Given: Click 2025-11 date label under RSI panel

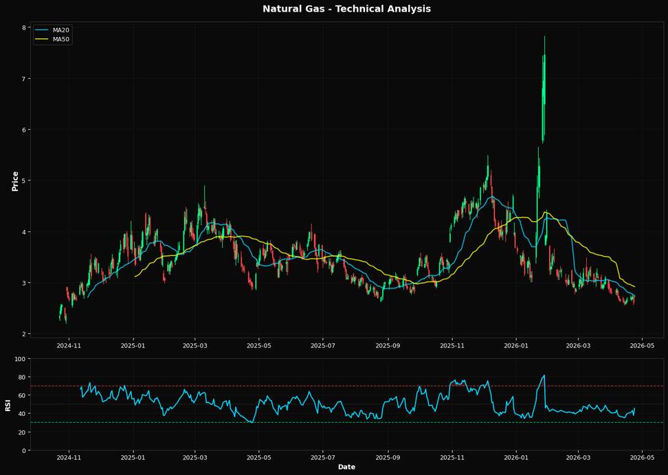Looking at the screenshot, I should [x=452, y=458].
